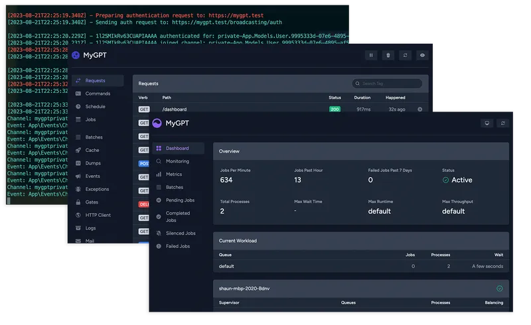Click the '32s ago' happened value
The width and height of the screenshot is (531, 325).
point(397,109)
